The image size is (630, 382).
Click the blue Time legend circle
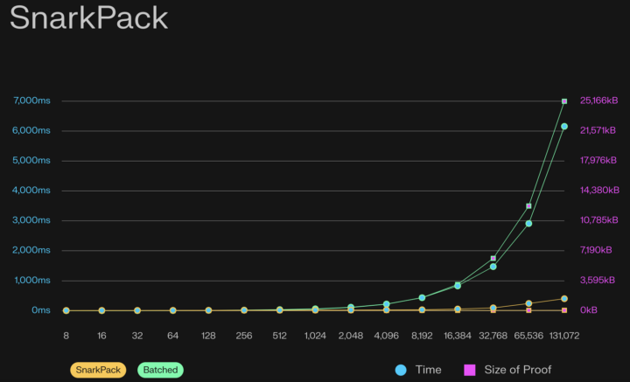tap(401, 370)
